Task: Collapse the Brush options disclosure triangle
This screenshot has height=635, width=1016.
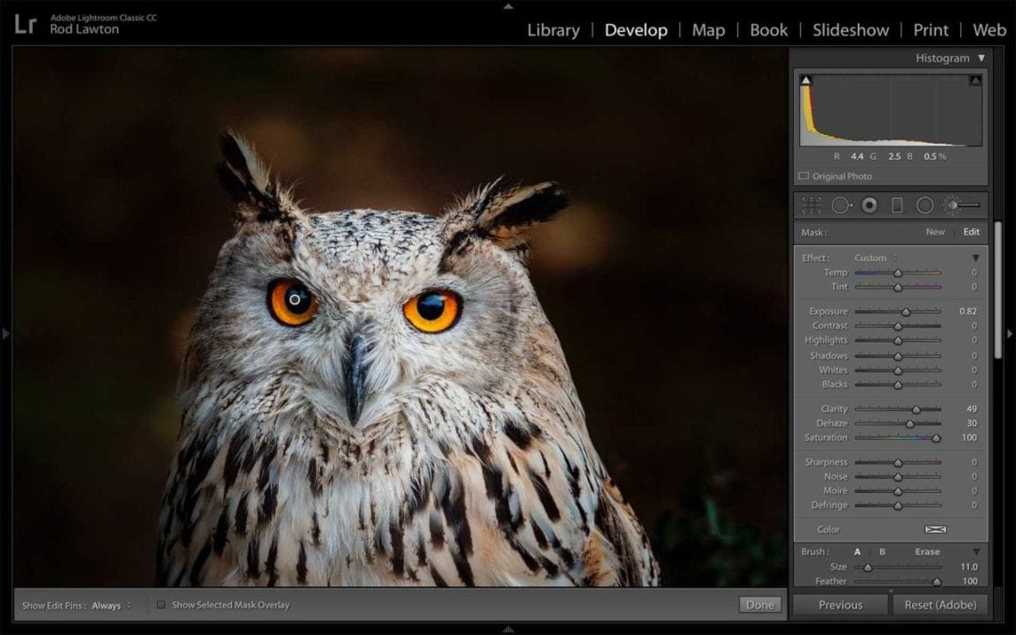Action: (x=975, y=552)
